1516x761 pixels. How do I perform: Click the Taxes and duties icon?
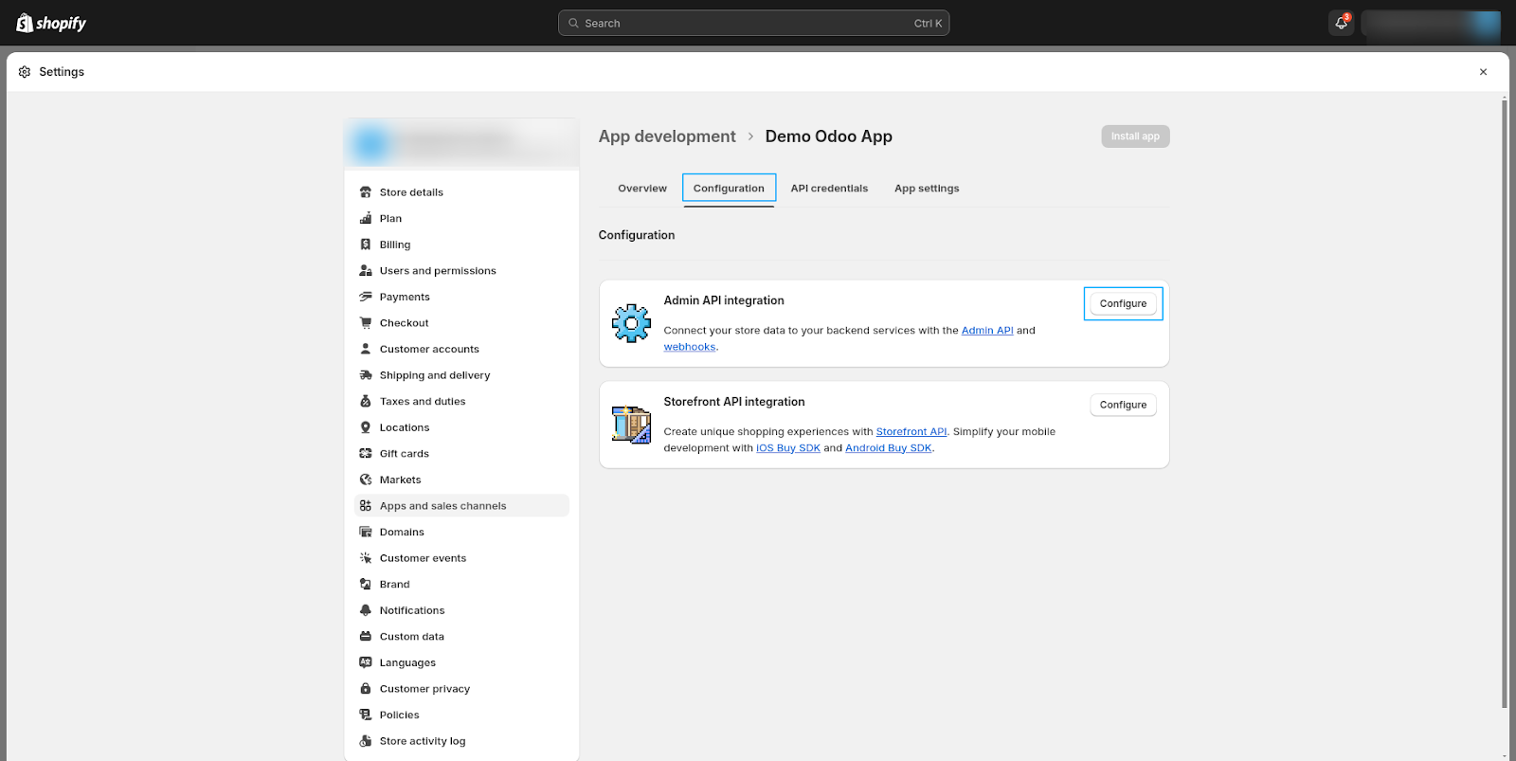tap(366, 402)
